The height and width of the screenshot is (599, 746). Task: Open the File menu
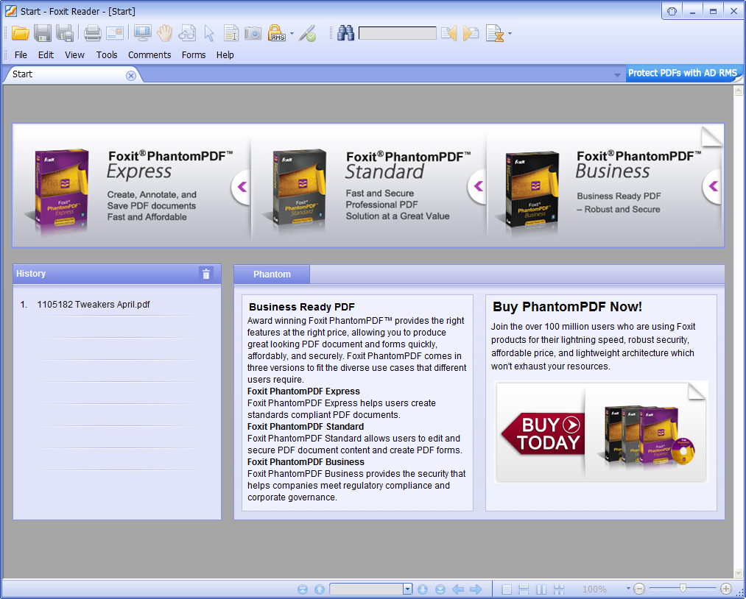(21, 55)
